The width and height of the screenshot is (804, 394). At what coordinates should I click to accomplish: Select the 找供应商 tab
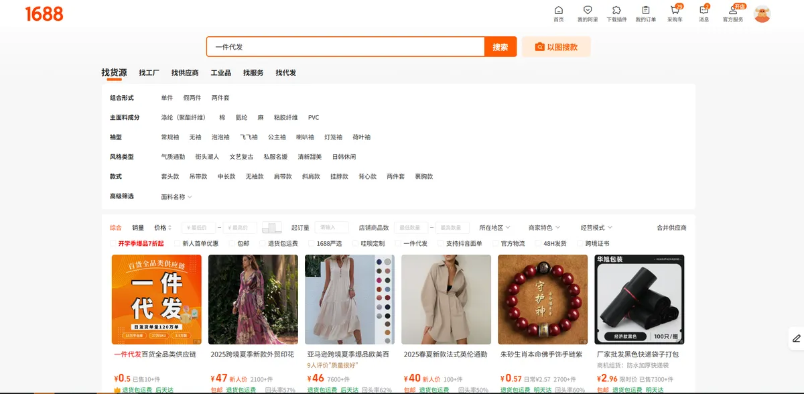coord(185,72)
